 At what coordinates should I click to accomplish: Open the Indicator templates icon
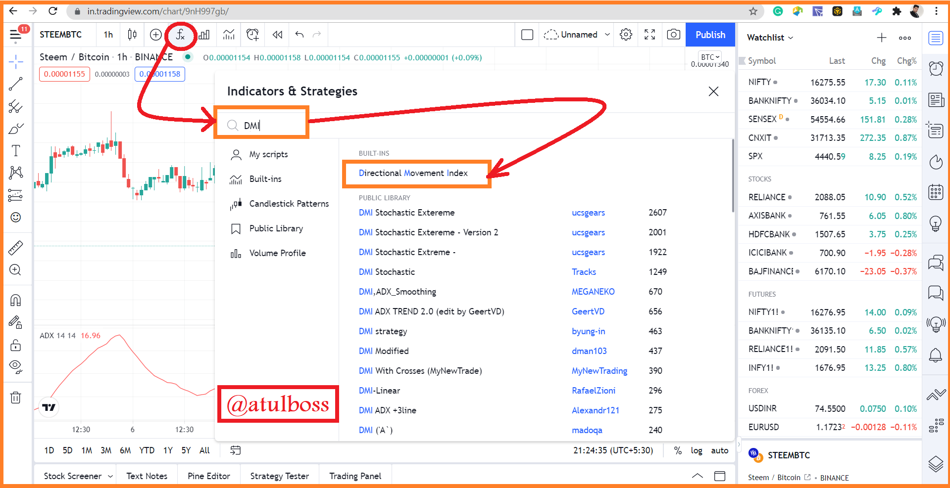tap(229, 35)
